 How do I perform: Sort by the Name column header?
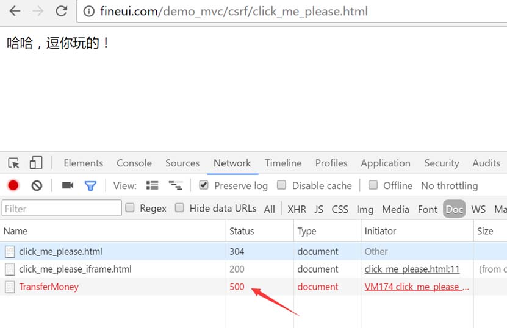(113, 231)
